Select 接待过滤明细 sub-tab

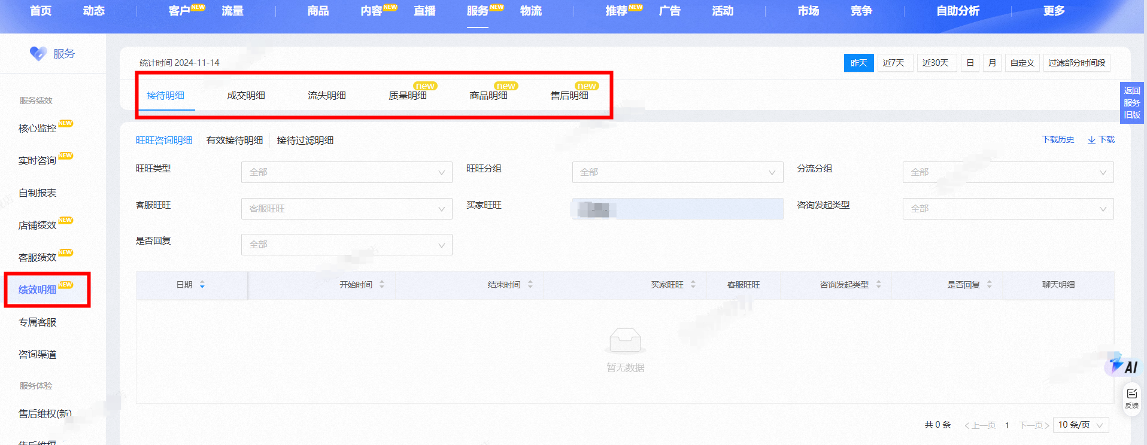coord(305,141)
